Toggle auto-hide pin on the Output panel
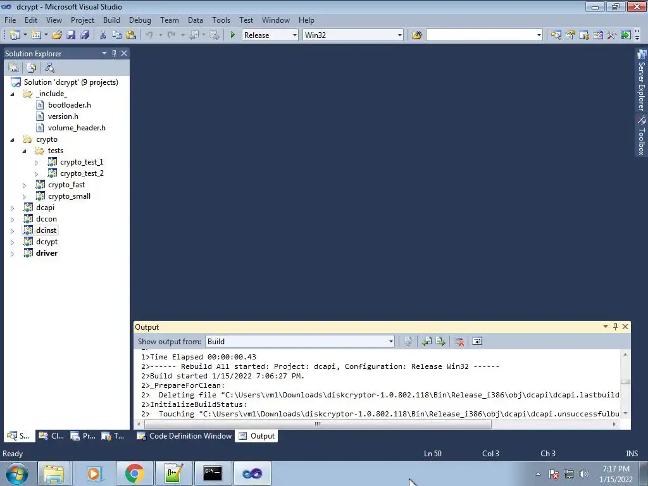This screenshot has width=648, height=486. point(615,327)
